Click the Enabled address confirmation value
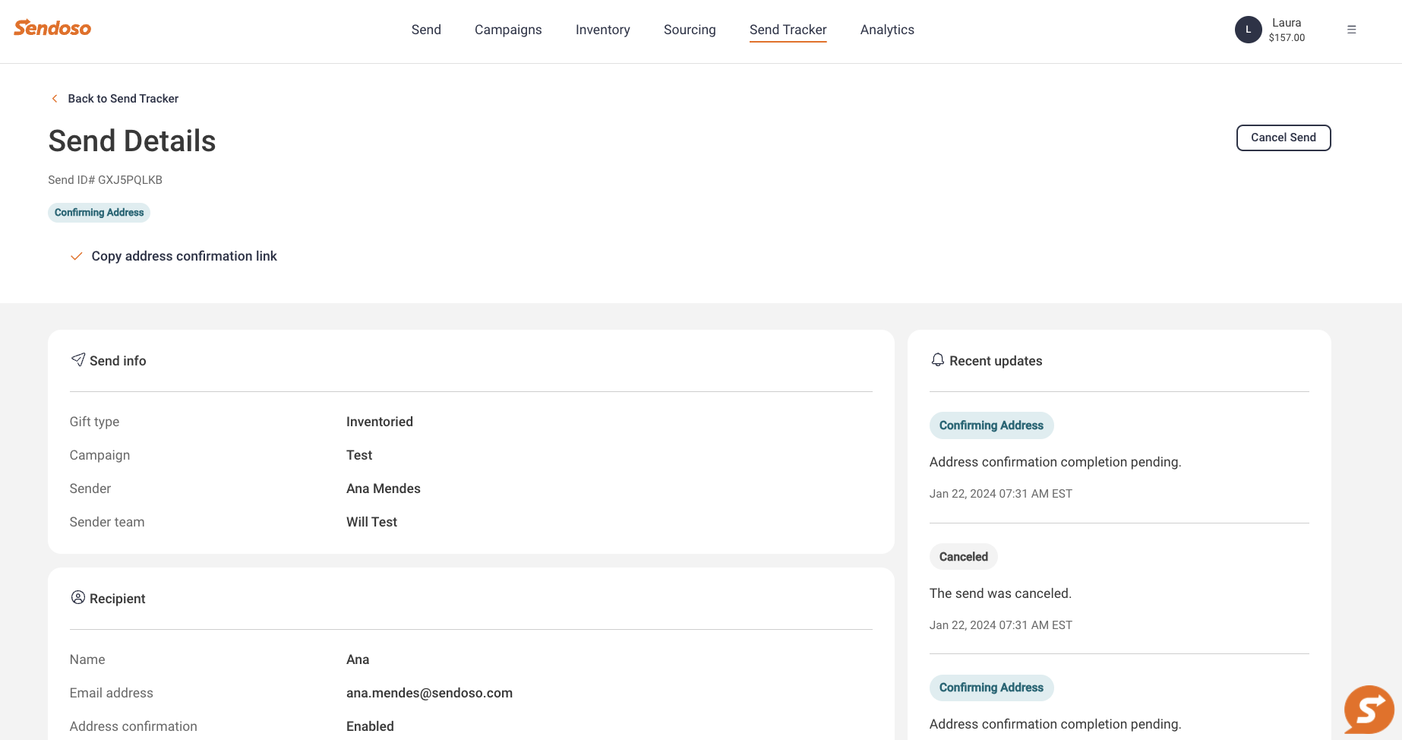This screenshot has height=740, width=1402. [370, 726]
